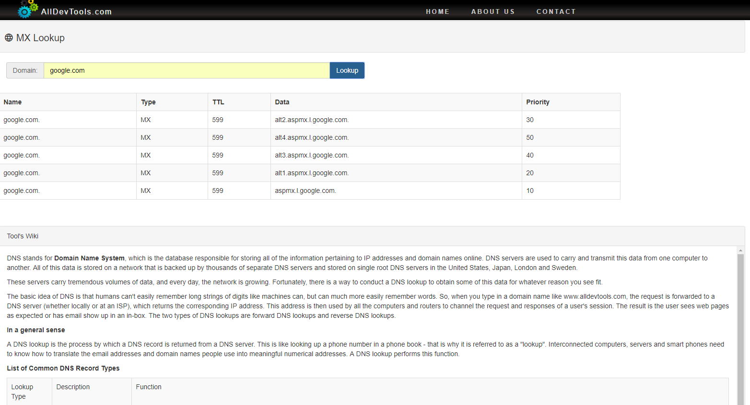The height and width of the screenshot is (405, 750).
Task: Select the alt4.aspmx.l.google.com. data cell
Action: [x=396, y=137]
